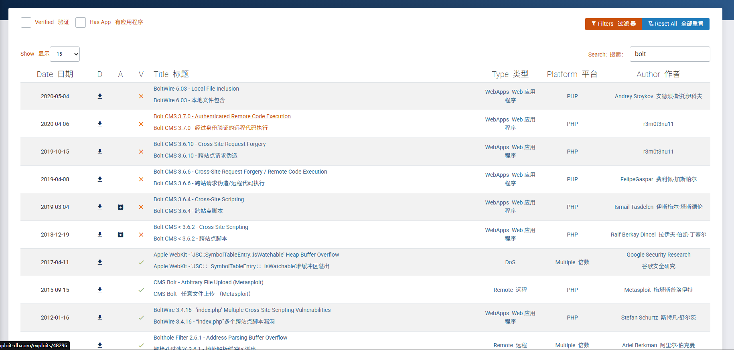Click the Reset All button
This screenshot has height=350, width=734.
coord(675,24)
